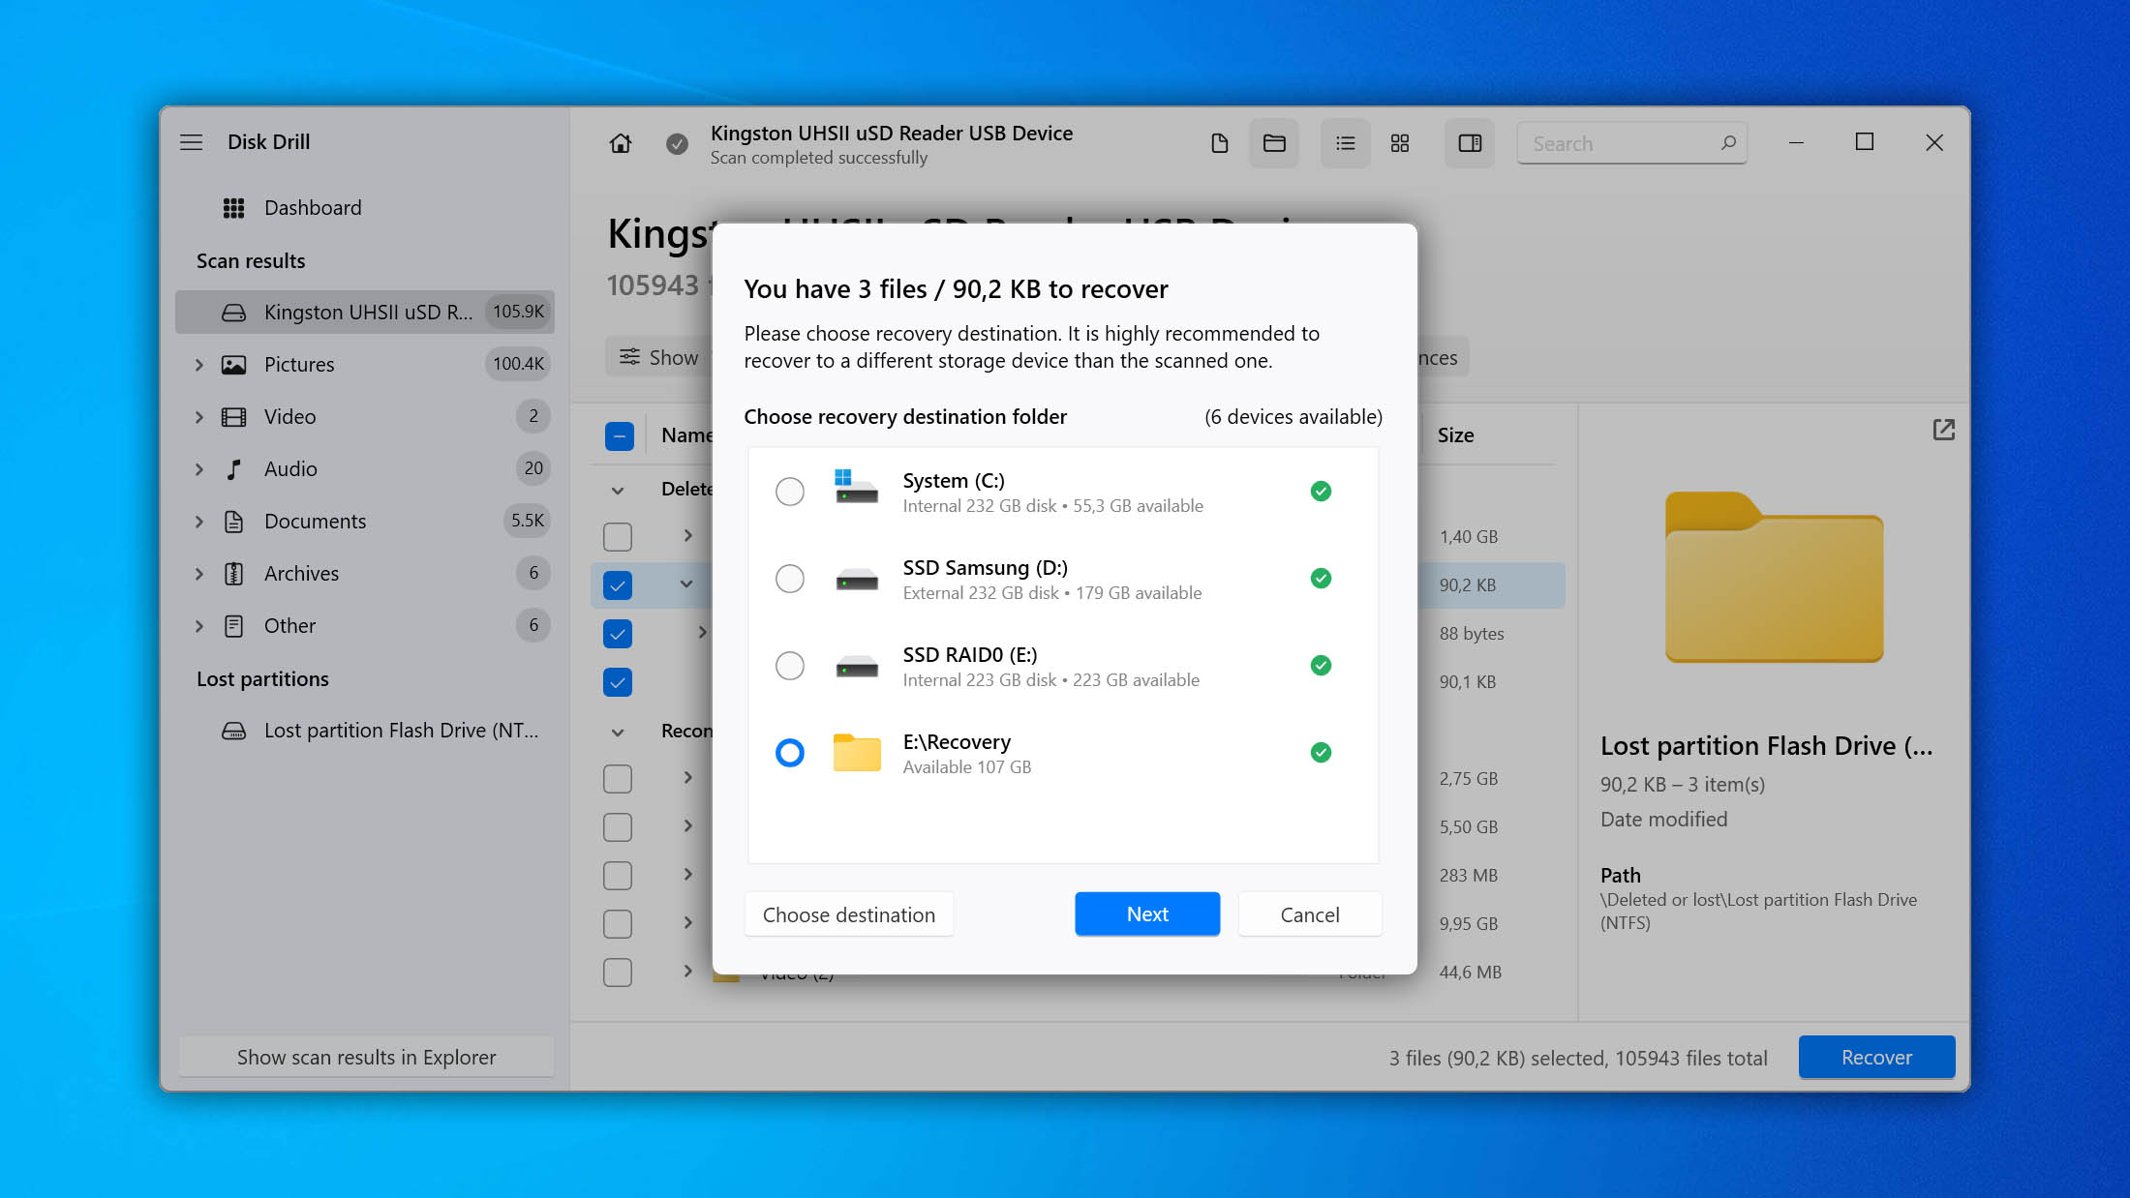This screenshot has width=2130, height=1198.
Task: Click green check status for System (C:)
Action: [1321, 492]
